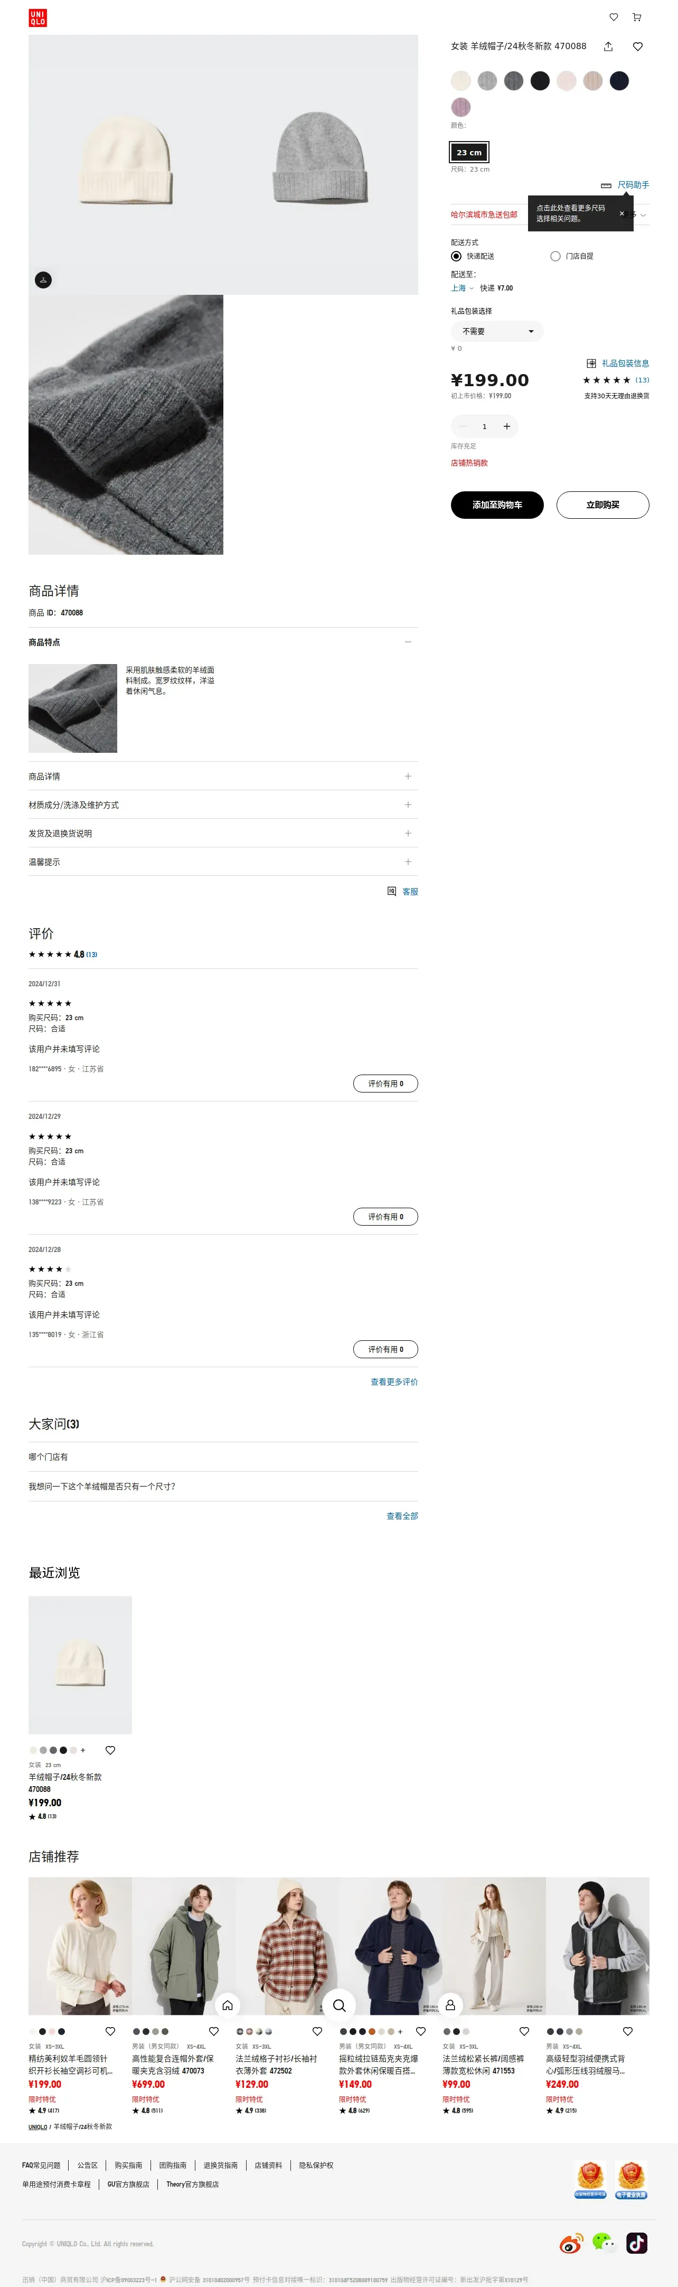Choose the 23 cm size option
This screenshot has height=2287, width=678.
(x=469, y=152)
